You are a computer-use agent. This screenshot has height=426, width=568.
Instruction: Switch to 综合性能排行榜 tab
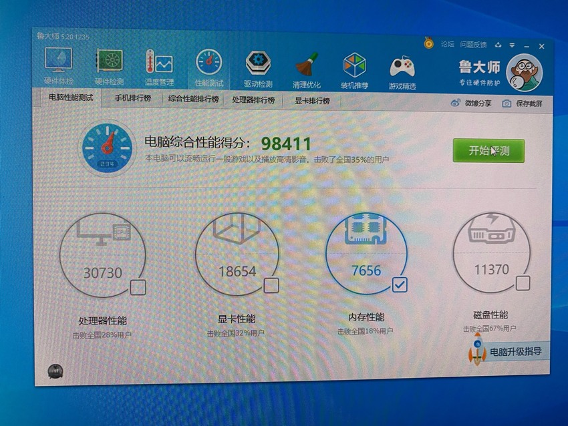[x=193, y=99]
